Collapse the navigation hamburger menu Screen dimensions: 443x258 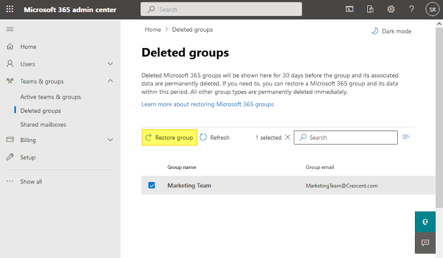coord(10,29)
